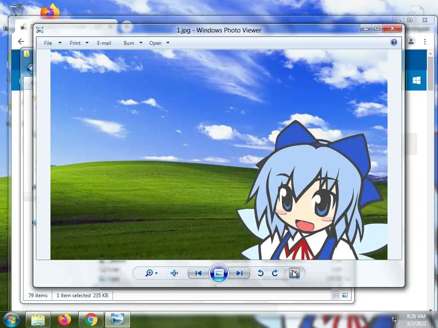Click the displayed 1.jpg photo
This screenshot has height=328, width=438.
tap(219, 155)
